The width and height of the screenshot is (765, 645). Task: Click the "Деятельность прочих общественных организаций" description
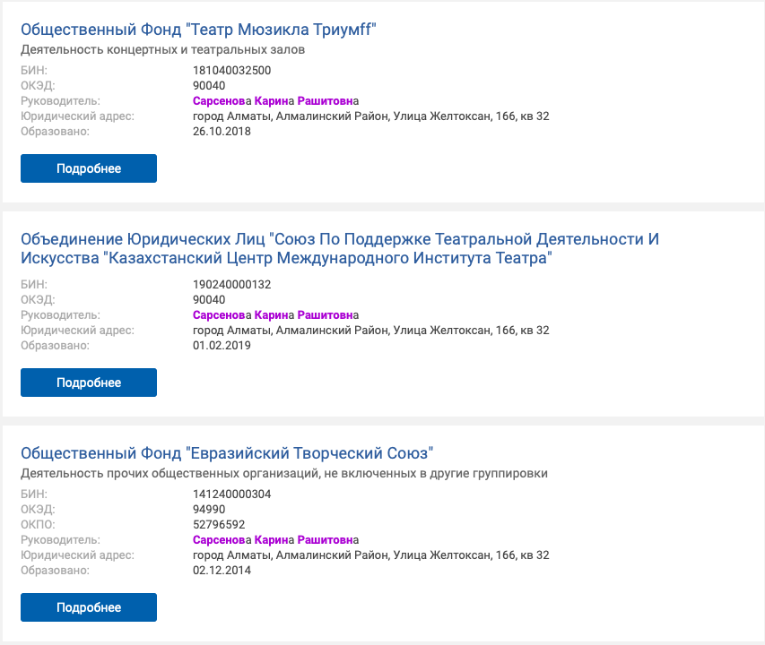click(283, 473)
